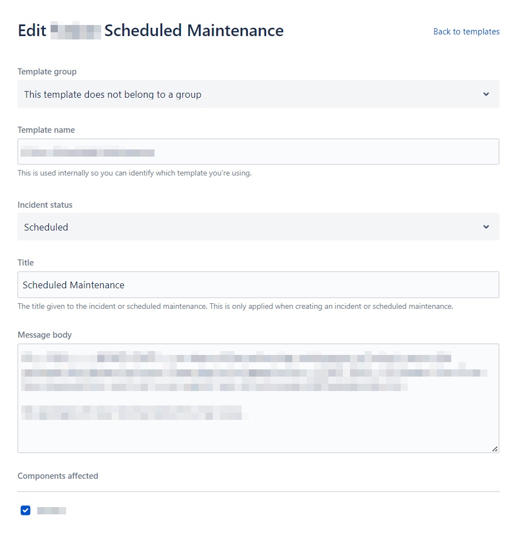The image size is (514, 536).
Task: Click the Edit Scheduled Maintenance page heading
Action: pos(151,31)
